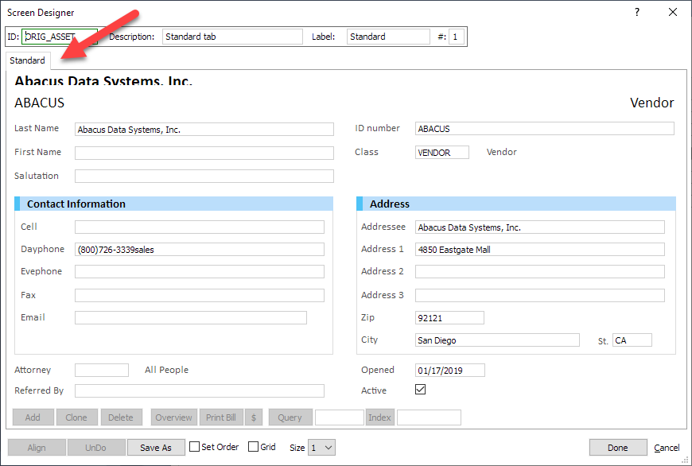The image size is (692, 466).
Task: Open the Size dropdown
Action: [321, 448]
